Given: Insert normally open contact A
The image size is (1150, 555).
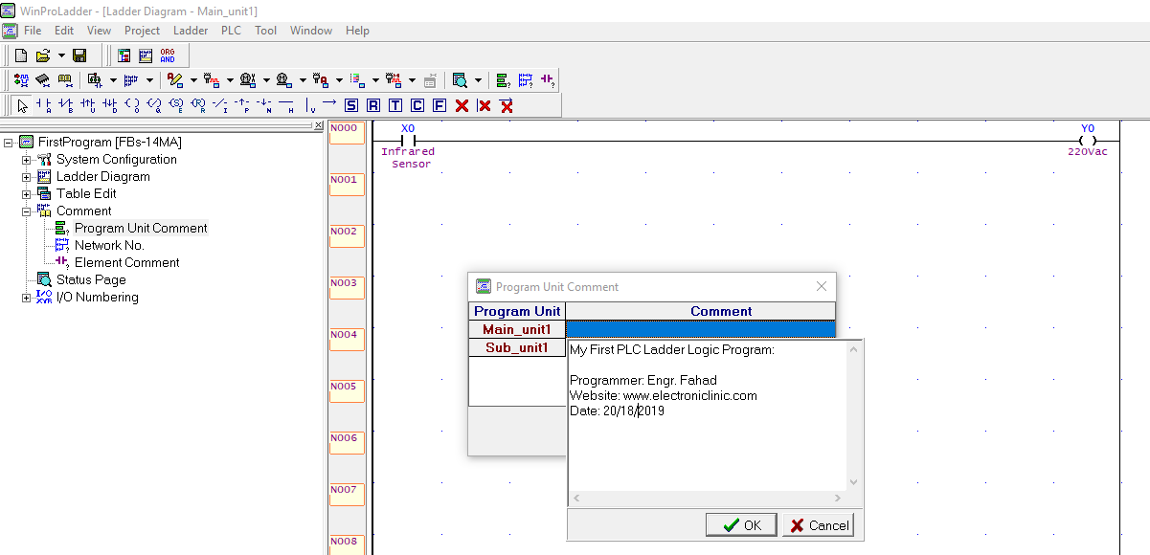Looking at the screenshot, I should (44, 105).
